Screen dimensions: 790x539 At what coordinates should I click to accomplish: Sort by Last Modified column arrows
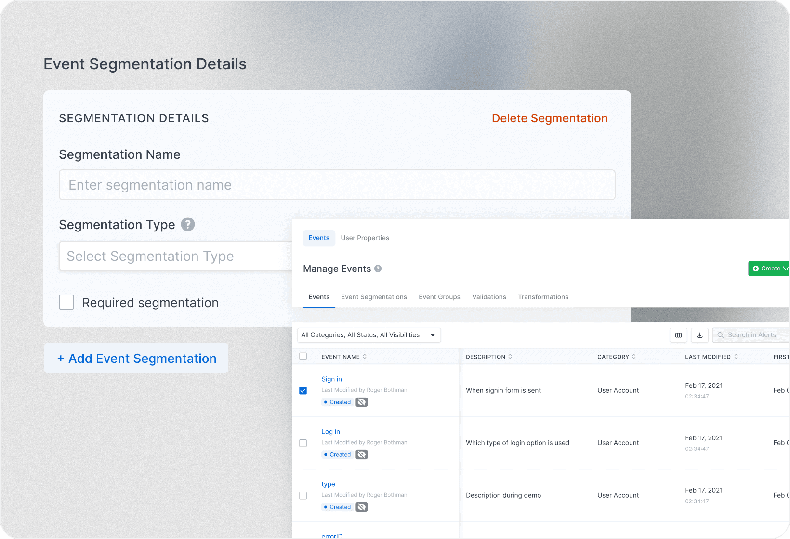click(x=736, y=357)
